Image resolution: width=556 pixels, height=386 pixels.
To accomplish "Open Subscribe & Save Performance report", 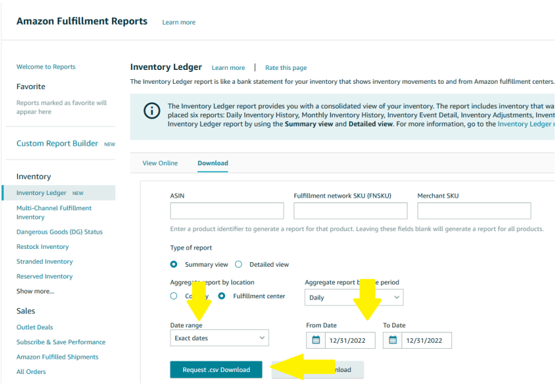I will point(61,342).
